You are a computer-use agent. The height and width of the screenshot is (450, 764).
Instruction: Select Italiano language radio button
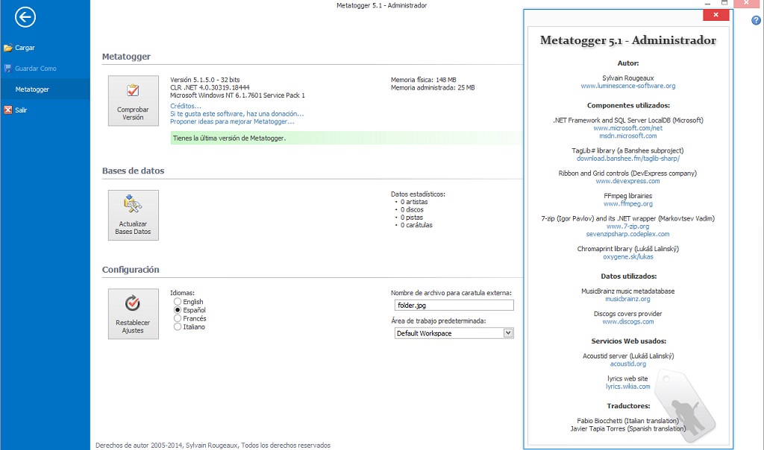pos(178,326)
